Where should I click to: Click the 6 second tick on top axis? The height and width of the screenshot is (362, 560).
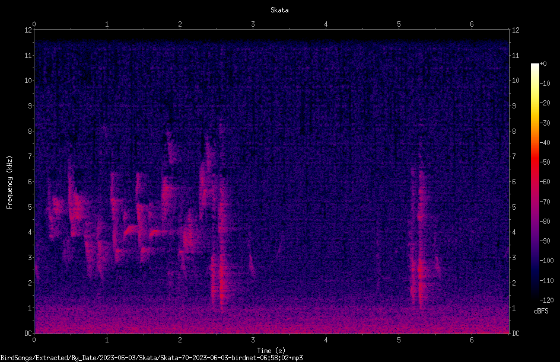[x=472, y=24]
